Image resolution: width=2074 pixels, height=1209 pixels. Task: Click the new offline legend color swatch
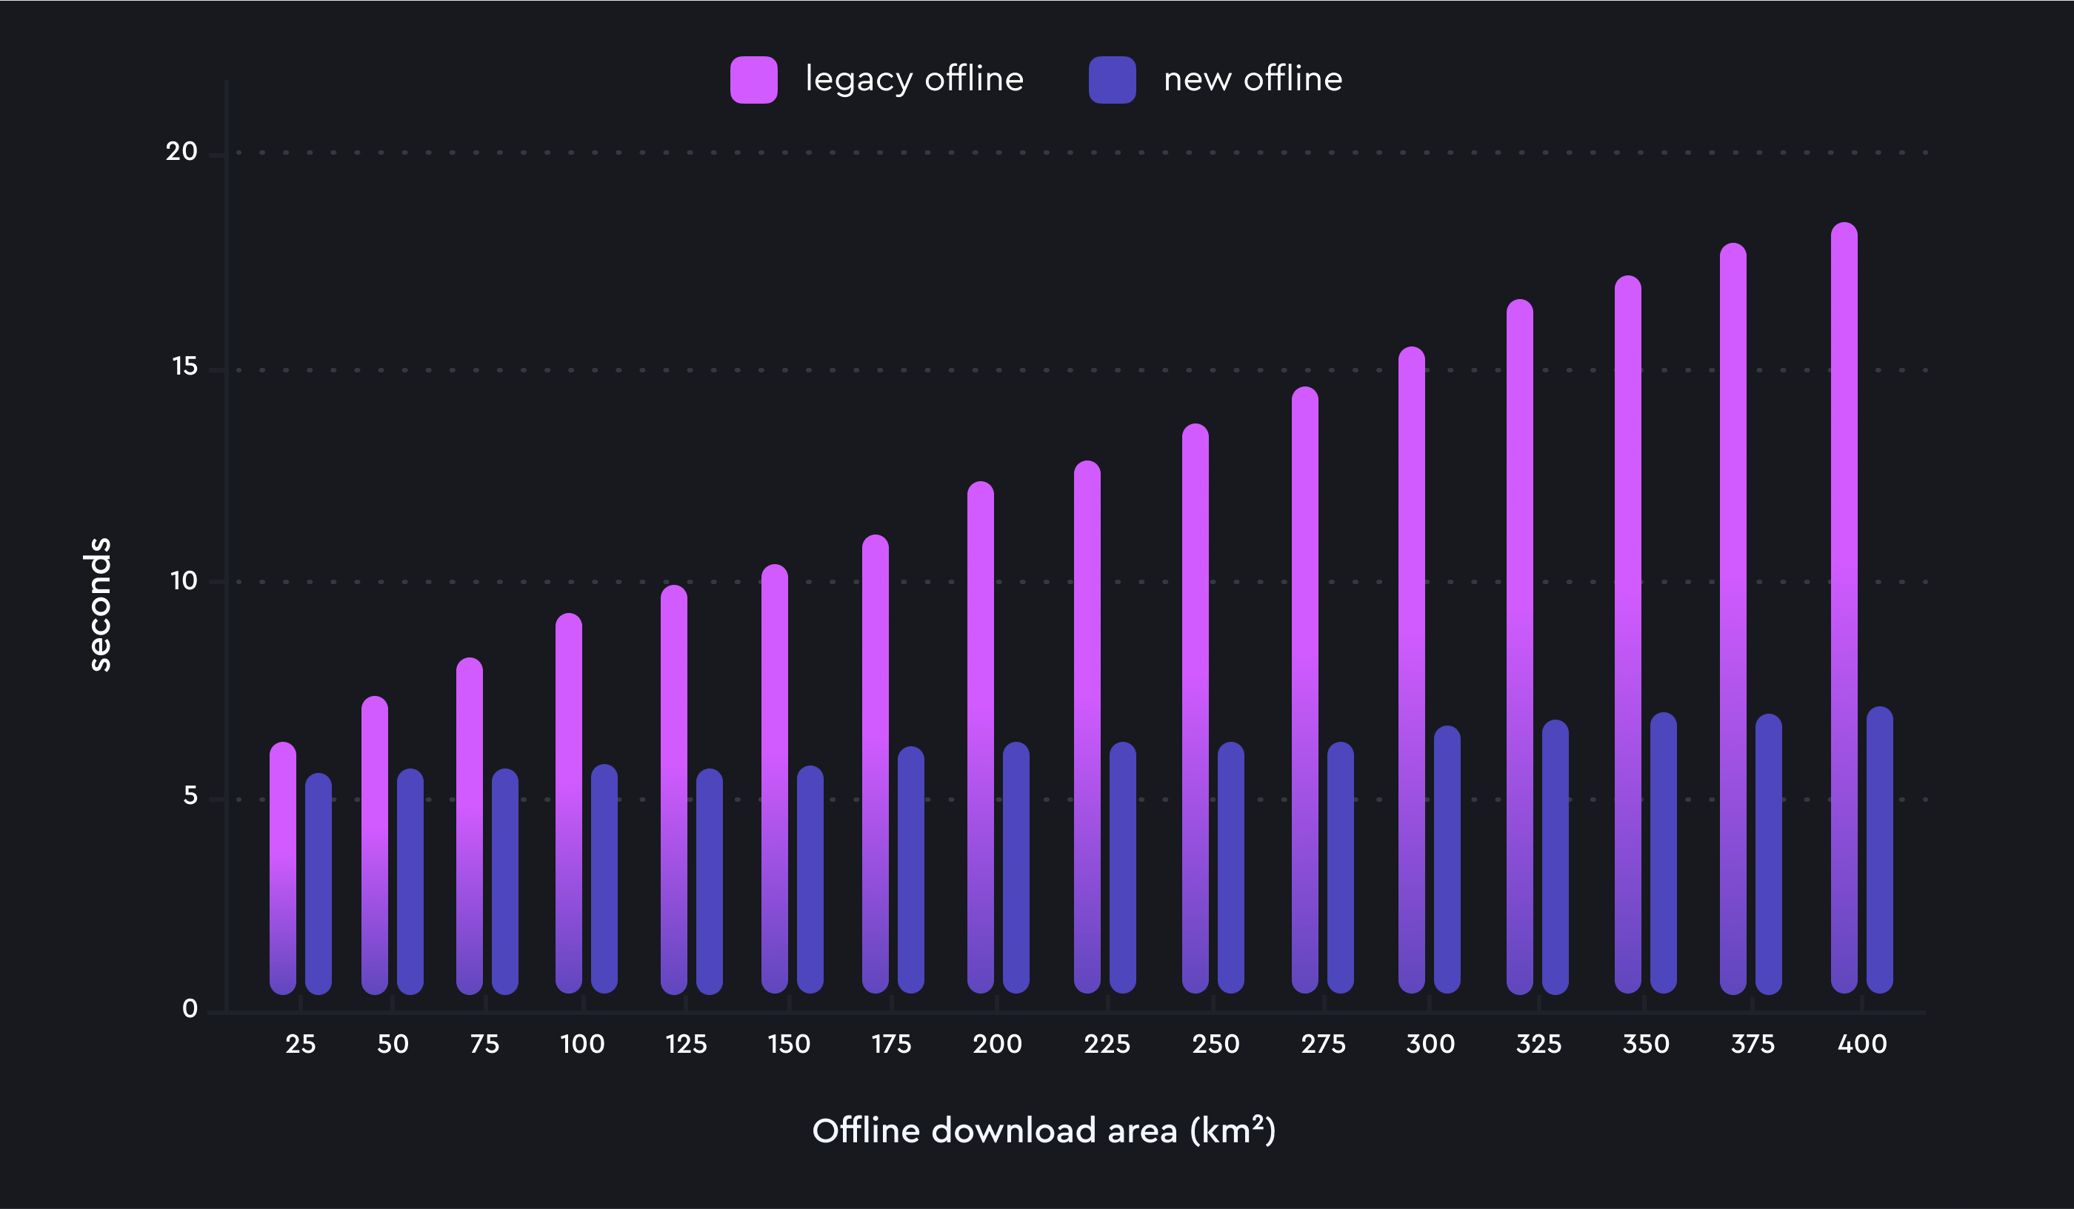pos(1112,80)
